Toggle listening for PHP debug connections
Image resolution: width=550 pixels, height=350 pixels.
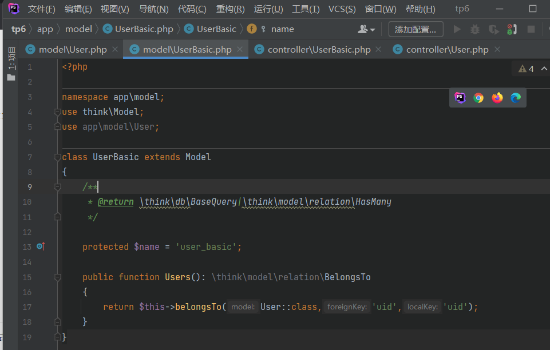pyautogui.click(x=512, y=29)
